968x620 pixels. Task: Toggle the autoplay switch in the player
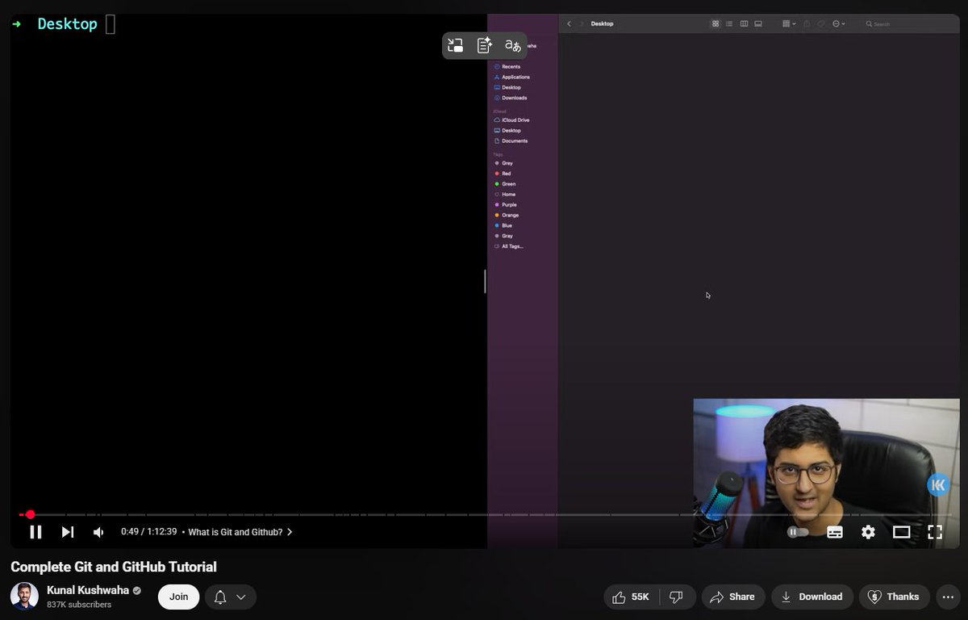[x=797, y=532]
